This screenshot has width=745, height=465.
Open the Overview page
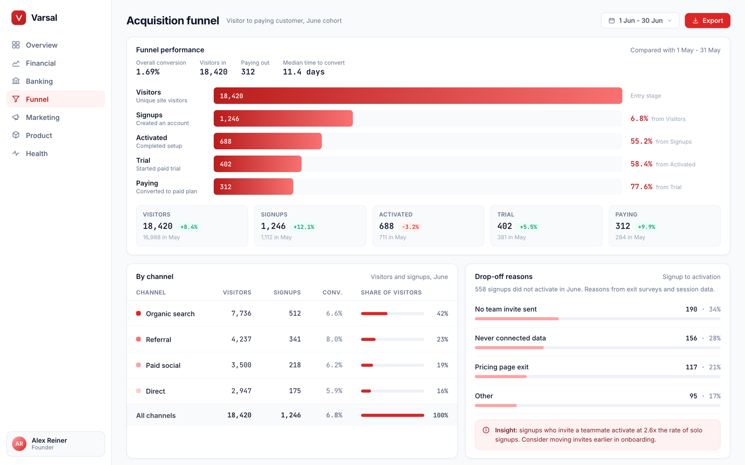(56, 45)
